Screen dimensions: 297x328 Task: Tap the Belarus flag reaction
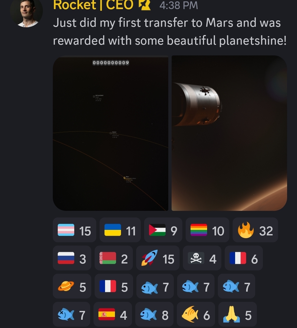point(114,258)
